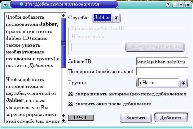Click the help panel scroll up arrow
Screen dimensions: 193x129
[64, 16]
